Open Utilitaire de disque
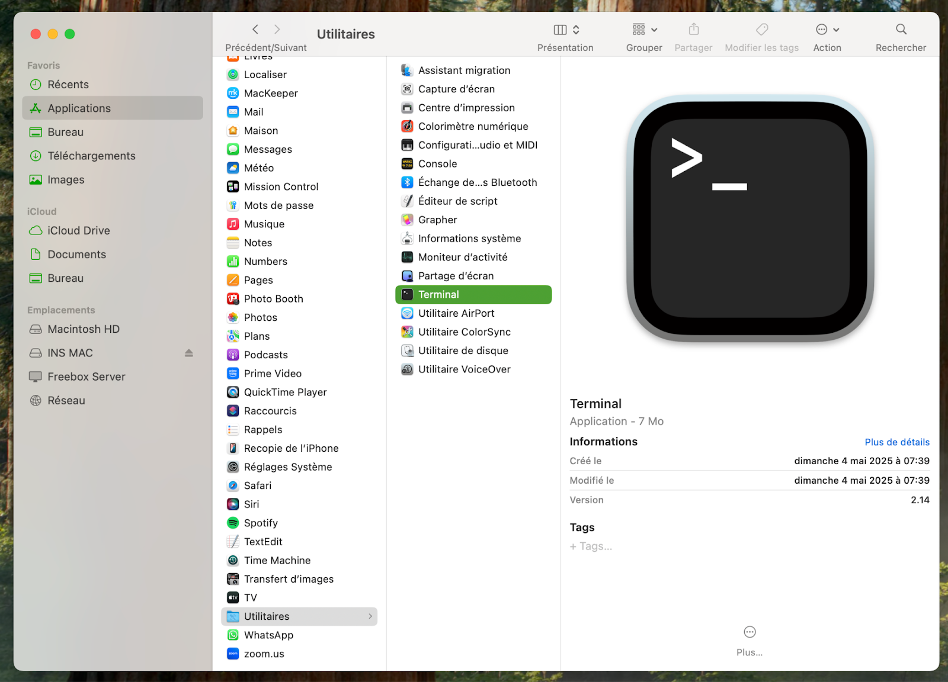This screenshot has width=948, height=682. pos(463,350)
